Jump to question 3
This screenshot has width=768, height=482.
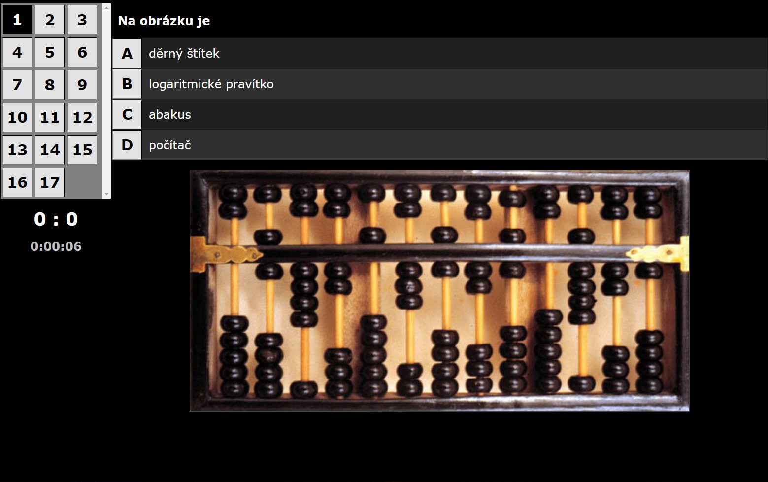tap(82, 20)
